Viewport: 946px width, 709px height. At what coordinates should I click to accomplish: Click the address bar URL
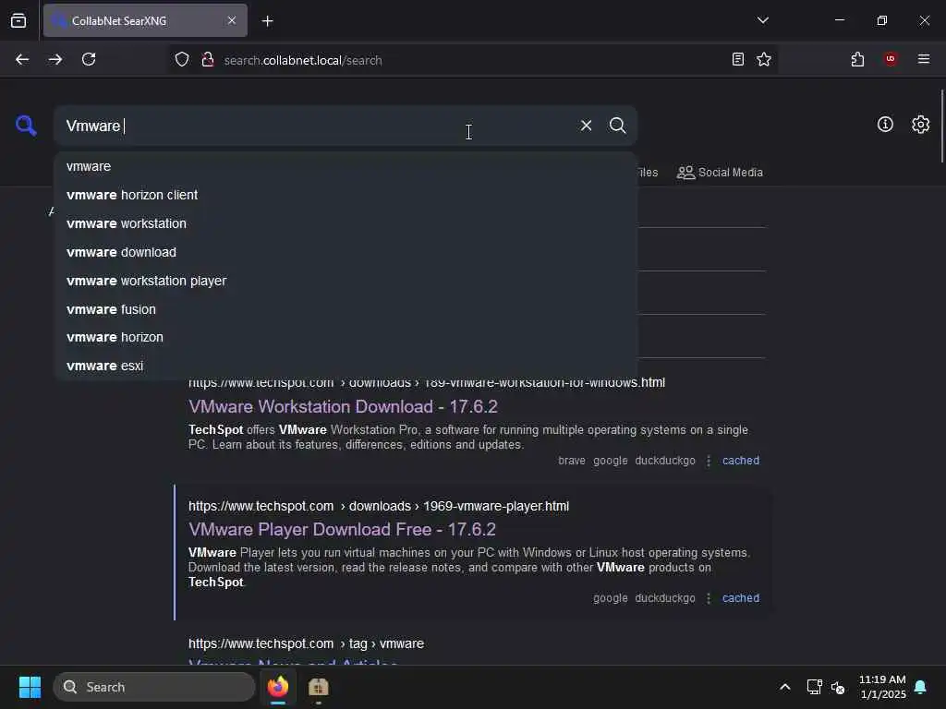coord(303,60)
